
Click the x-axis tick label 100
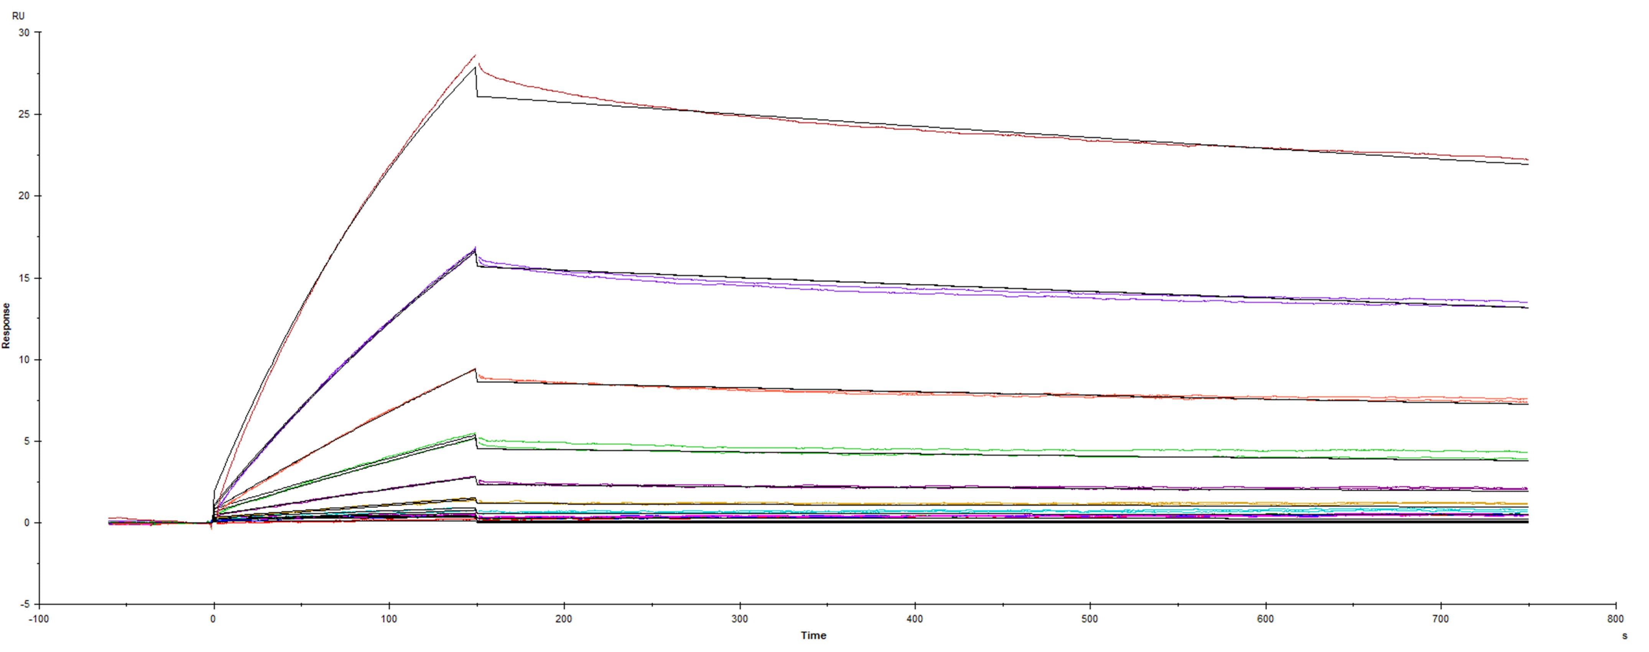[388, 619]
